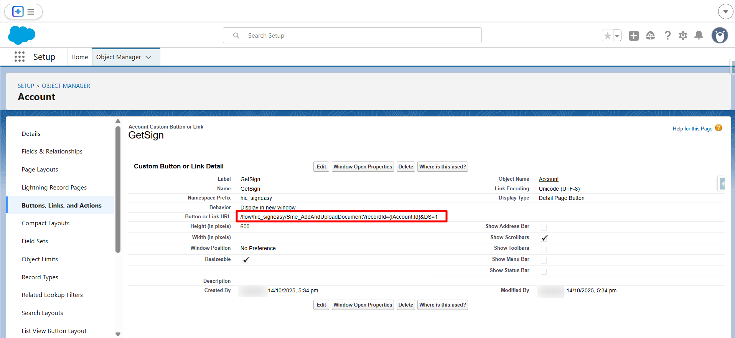Select the Button or Link URL value text
735x338 pixels.
click(339, 217)
